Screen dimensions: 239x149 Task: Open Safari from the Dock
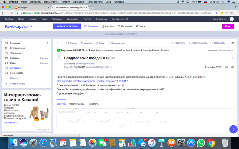tap(43, 143)
